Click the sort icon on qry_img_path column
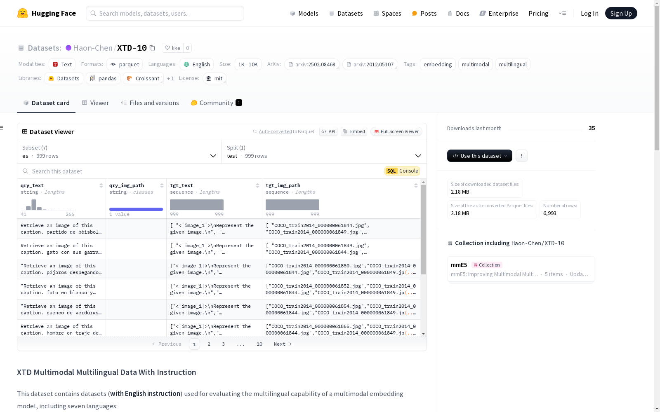The image size is (660, 412). (162, 185)
